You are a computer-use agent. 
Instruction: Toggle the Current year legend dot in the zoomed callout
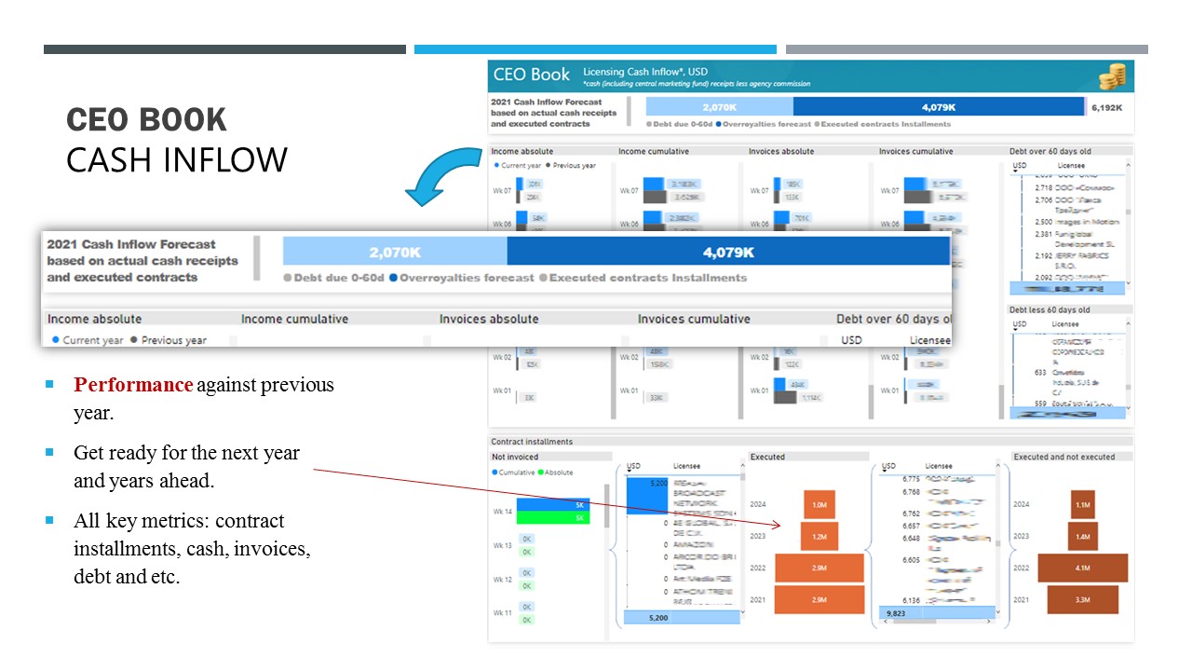click(x=56, y=340)
